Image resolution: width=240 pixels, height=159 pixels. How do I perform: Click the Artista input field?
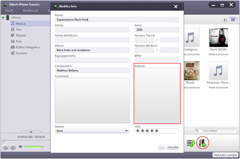point(92,30)
